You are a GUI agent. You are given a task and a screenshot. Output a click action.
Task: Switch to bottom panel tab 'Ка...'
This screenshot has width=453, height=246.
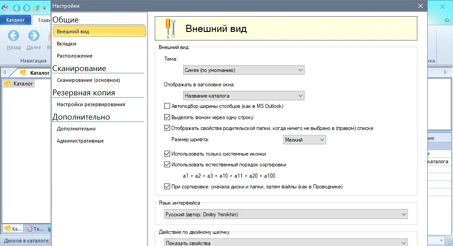coord(13,229)
